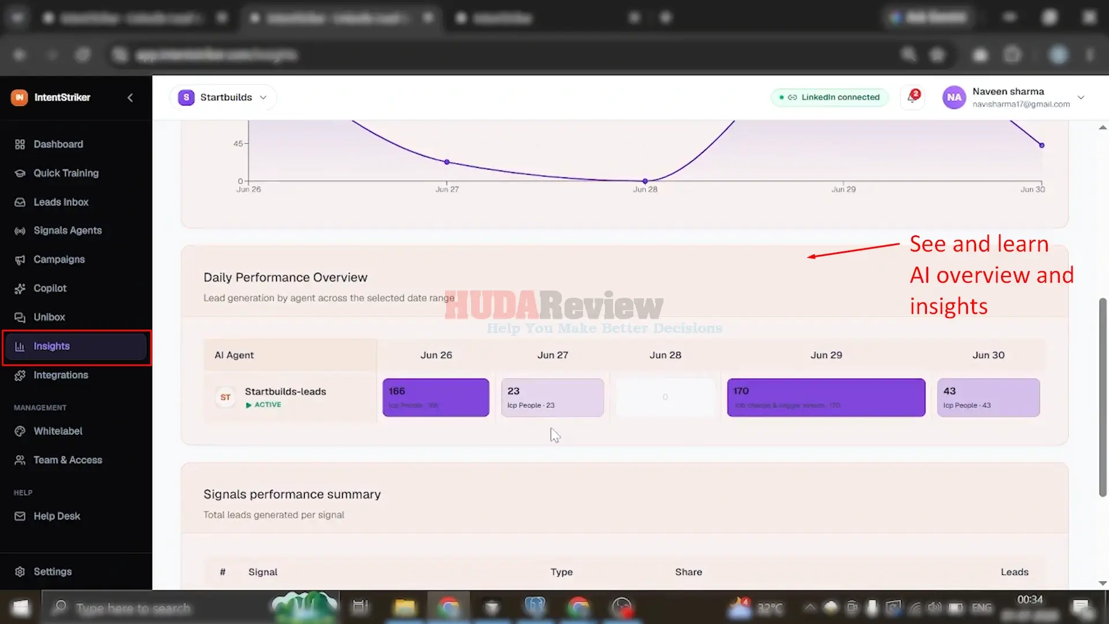
Task: Click the Jun 28 data point on chart
Action: tap(645, 181)
